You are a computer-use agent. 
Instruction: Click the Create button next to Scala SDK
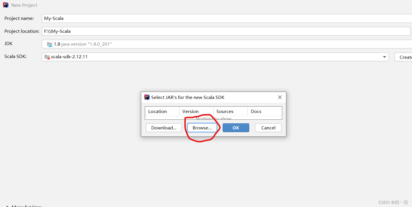403,57
